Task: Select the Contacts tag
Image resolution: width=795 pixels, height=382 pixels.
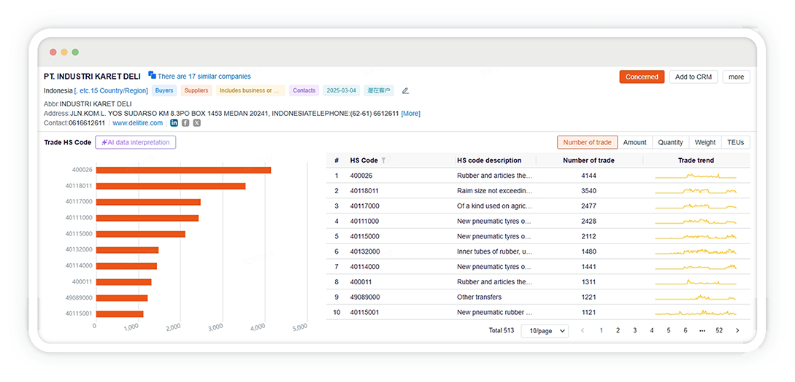Action: coord(304,90)
